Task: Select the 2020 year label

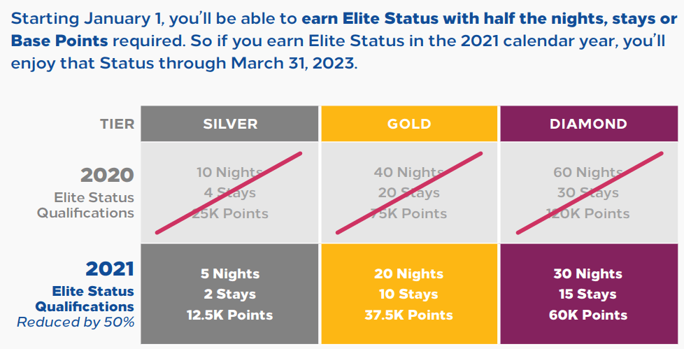Action: point(107,175)
